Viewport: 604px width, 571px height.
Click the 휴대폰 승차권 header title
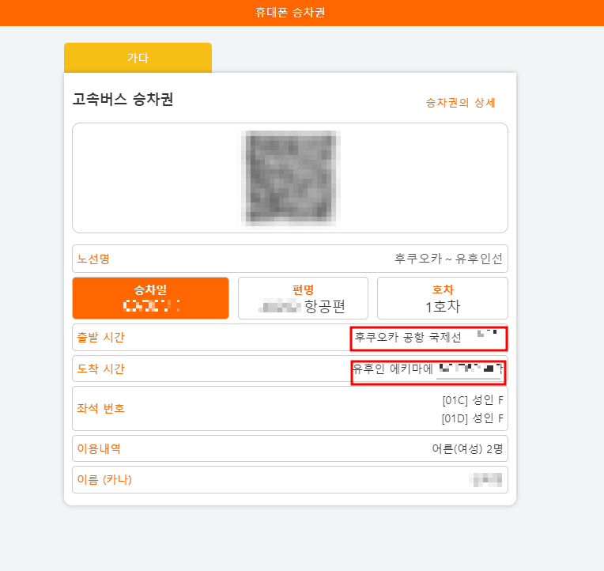(290, 13)
